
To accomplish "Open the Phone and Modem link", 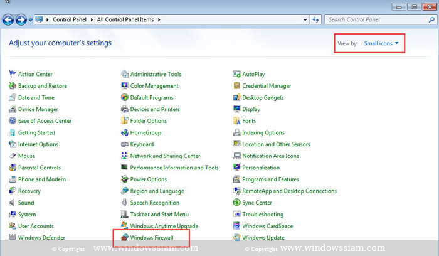I will click(42, 179).
